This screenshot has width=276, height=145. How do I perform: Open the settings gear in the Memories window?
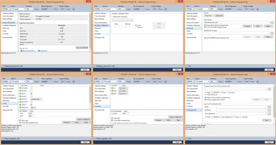click(x=257, y=9)
